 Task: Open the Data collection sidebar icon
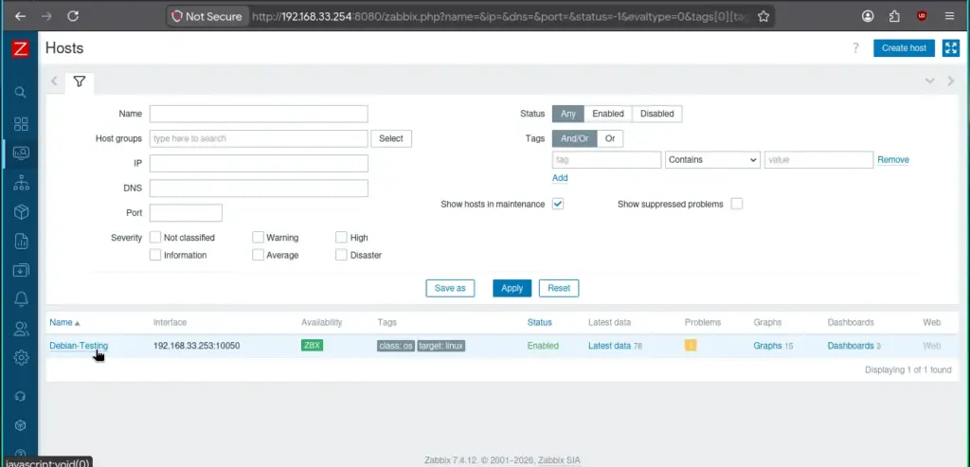click(21, 270)
